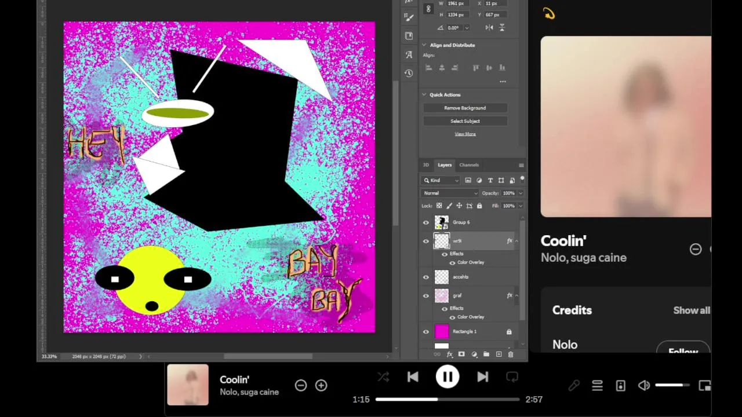Enable shuffle in music player

tap(383, 377)
